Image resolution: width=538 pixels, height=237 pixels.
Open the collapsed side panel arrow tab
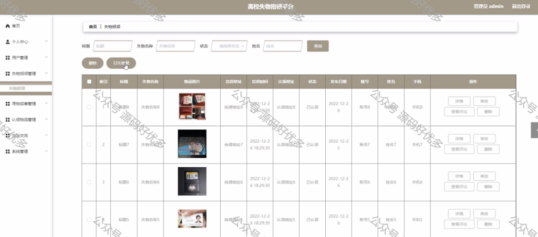coord(534,130)
